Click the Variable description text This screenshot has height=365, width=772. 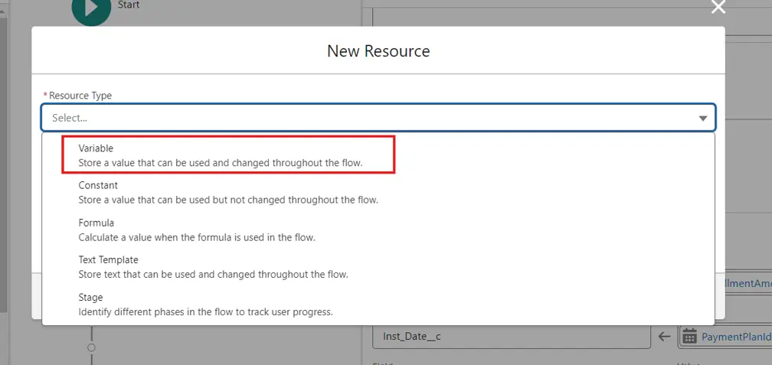point(221,162)
